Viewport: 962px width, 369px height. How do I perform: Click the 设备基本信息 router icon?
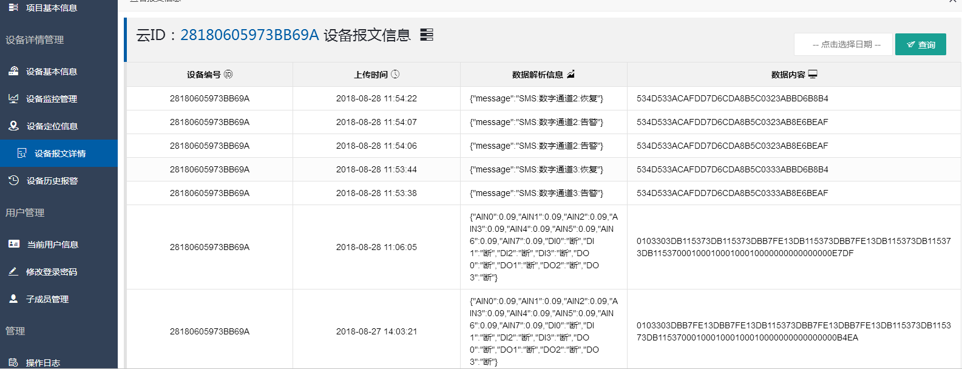click(13, 71)
